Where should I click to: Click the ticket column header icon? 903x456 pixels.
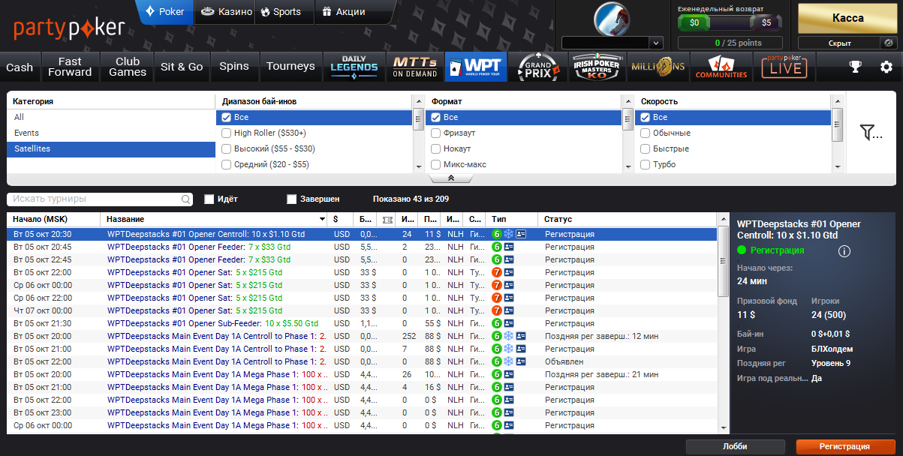click(387, 220)
